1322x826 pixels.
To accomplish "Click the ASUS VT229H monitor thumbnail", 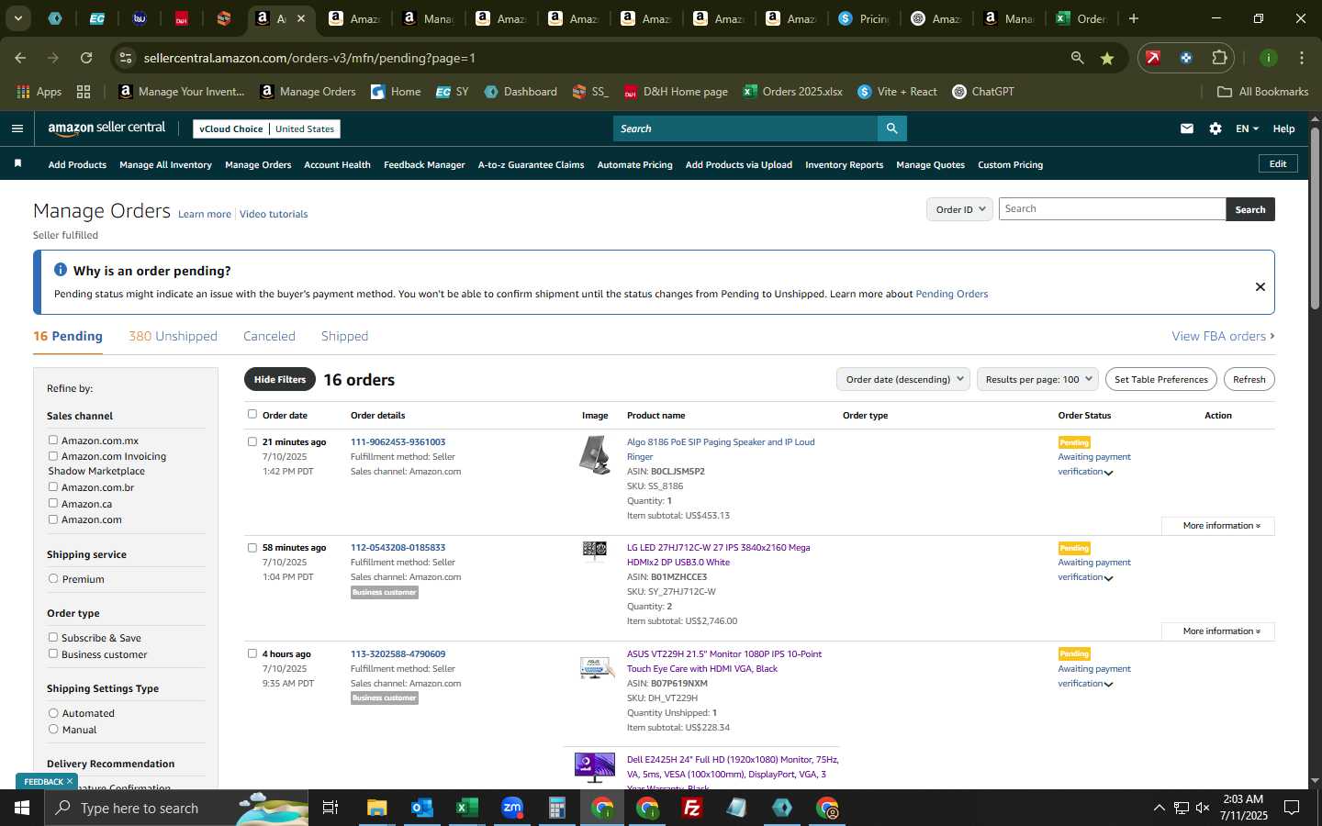I will pos(596,667).
